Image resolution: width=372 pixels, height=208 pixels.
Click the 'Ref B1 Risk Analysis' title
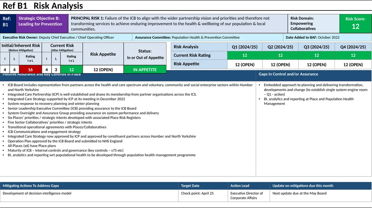[43, 6]
